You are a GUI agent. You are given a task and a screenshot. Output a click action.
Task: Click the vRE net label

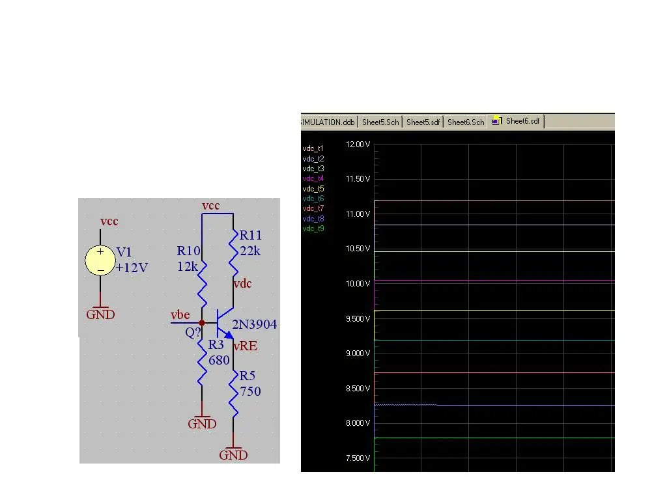tap(246, 346)
